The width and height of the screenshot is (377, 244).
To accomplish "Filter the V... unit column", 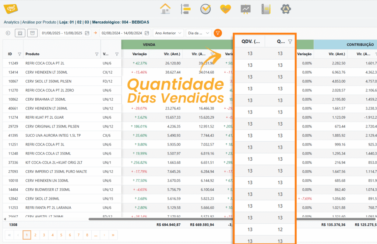I will 117,54.
